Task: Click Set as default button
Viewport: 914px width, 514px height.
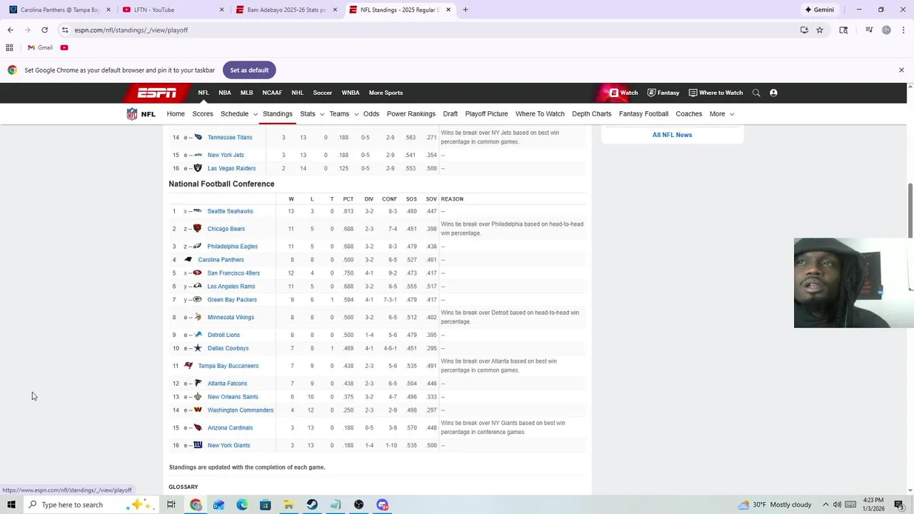Action: 249,70
